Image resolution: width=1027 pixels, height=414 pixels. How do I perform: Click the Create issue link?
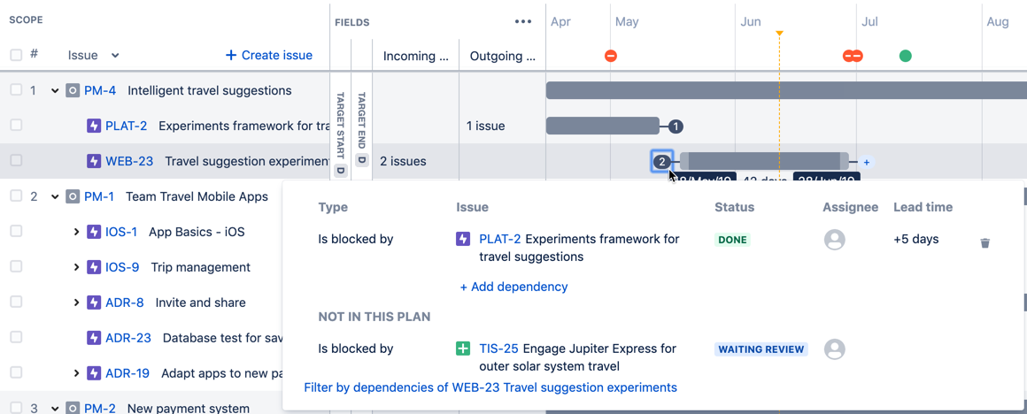(269, 55)
